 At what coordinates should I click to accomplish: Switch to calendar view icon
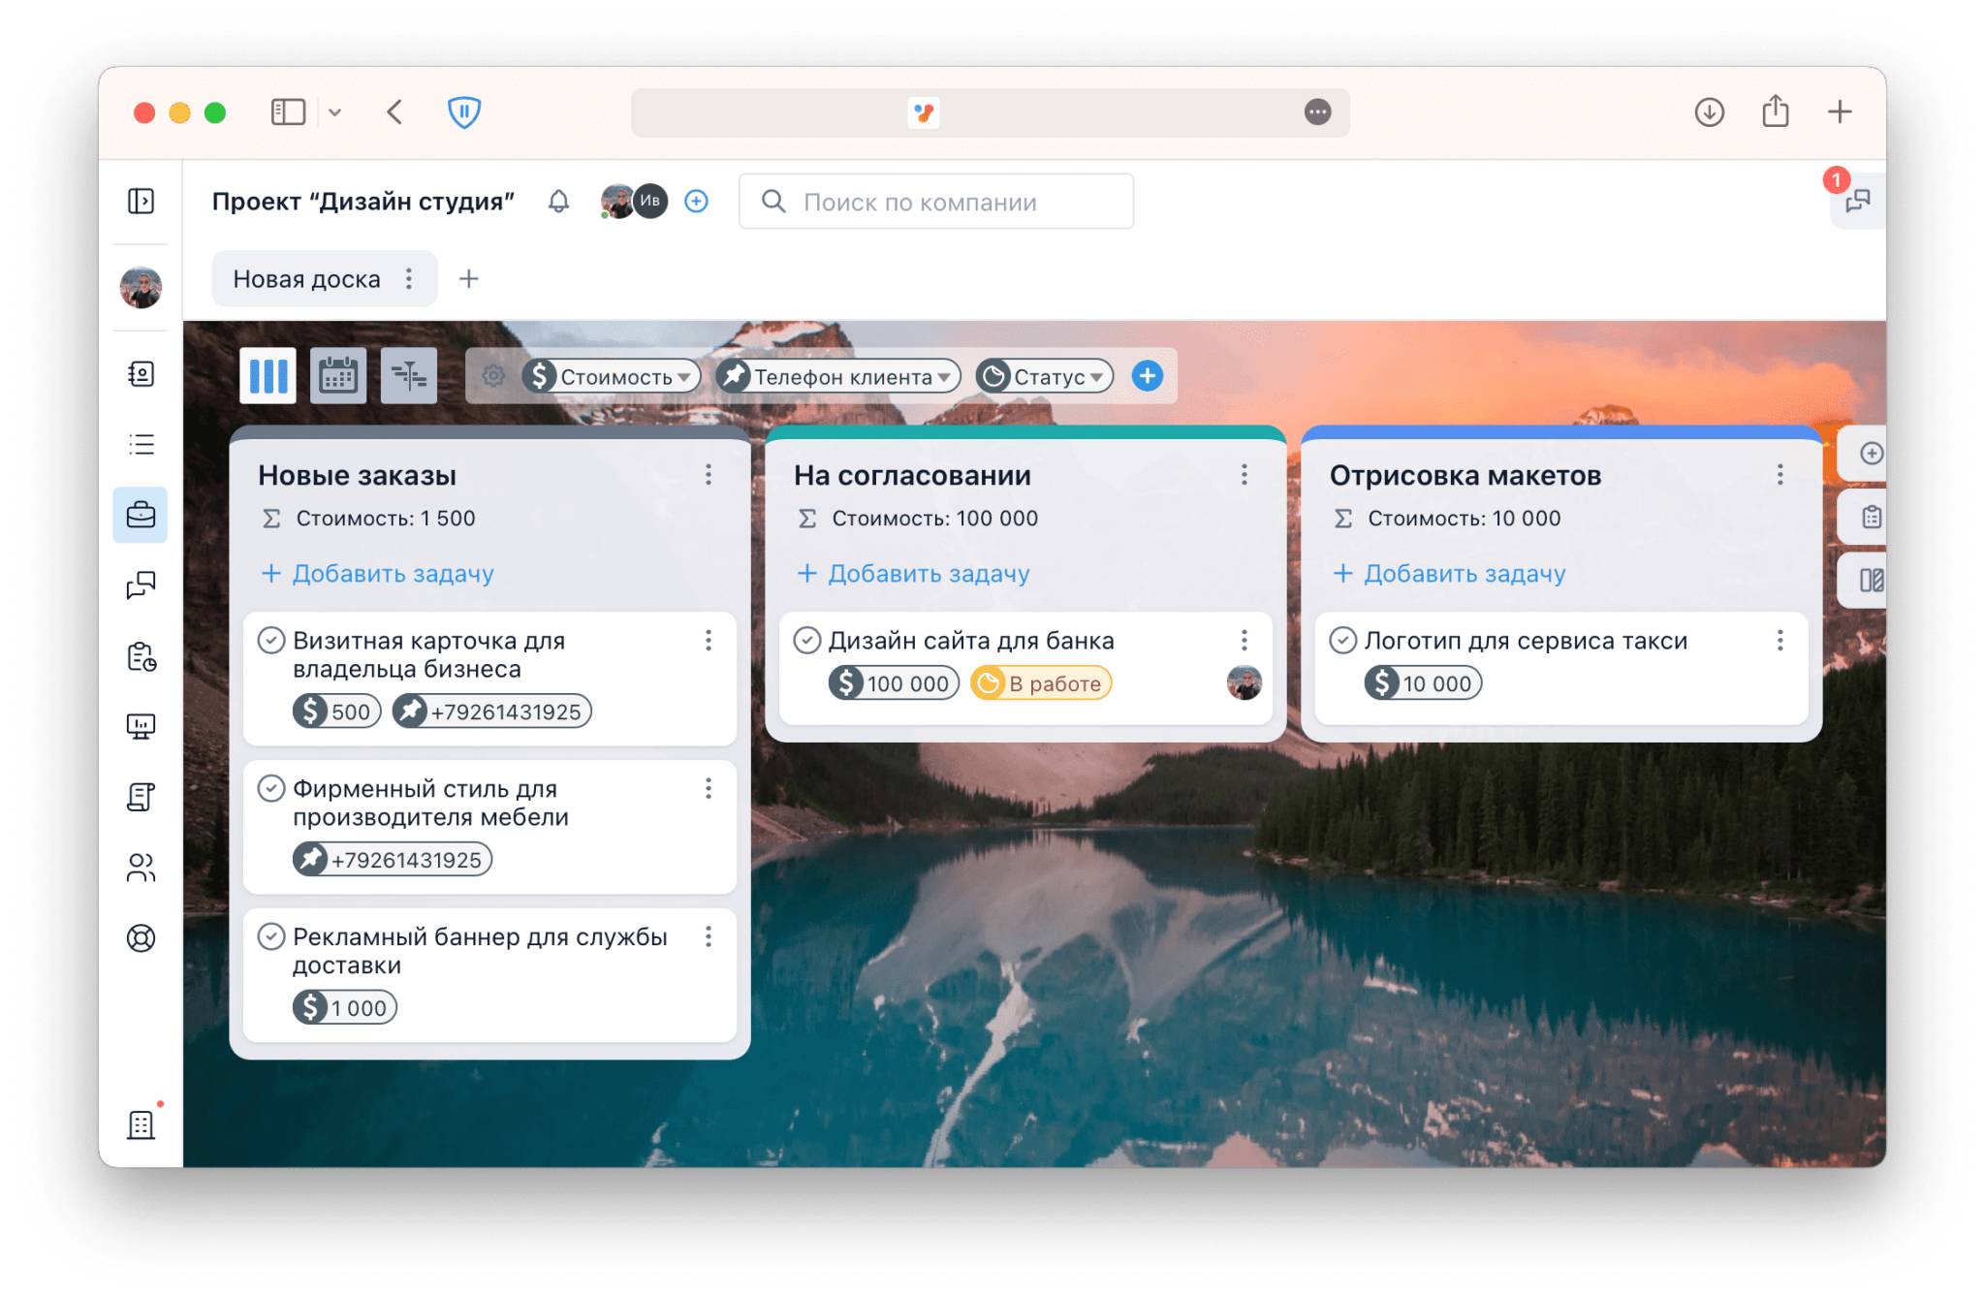(x=338, y=376)
